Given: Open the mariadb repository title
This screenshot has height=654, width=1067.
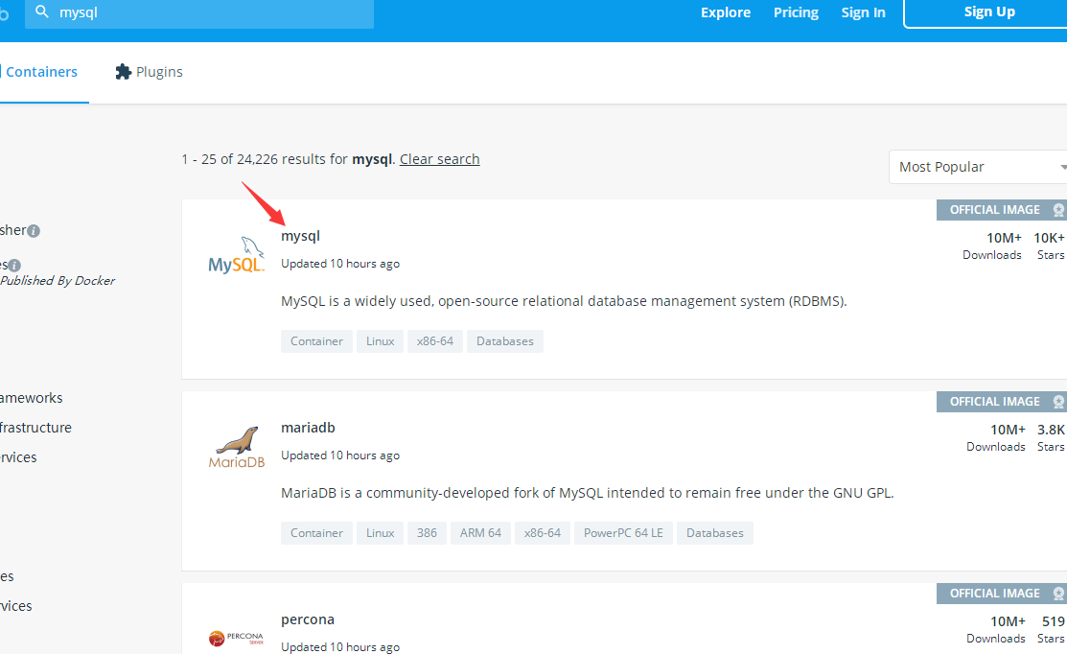Looking at the screenshot, I should [308, 428].
